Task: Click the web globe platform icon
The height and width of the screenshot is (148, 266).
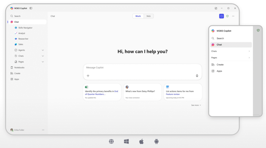Action: (x=111, y=142)
